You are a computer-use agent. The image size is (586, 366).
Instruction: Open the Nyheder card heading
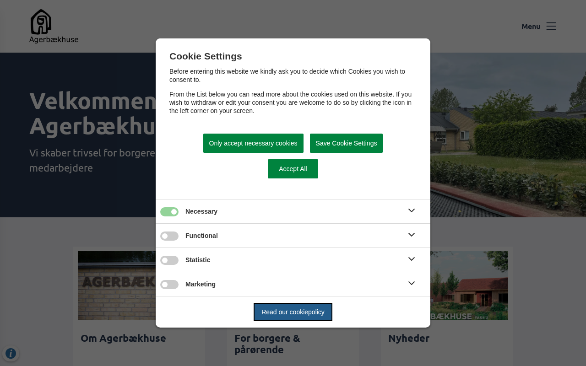click(409, 338)
